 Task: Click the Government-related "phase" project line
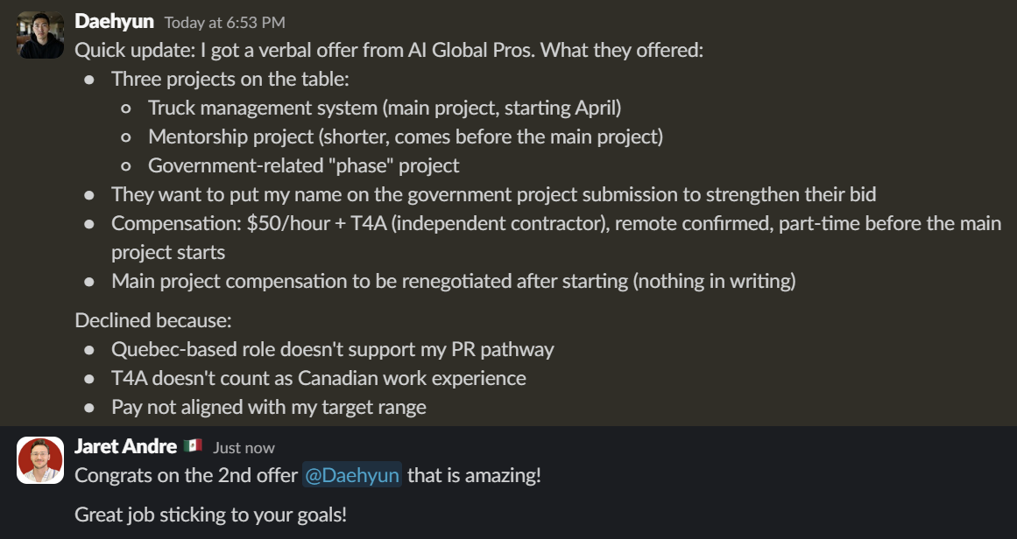(x=304, y=165)
